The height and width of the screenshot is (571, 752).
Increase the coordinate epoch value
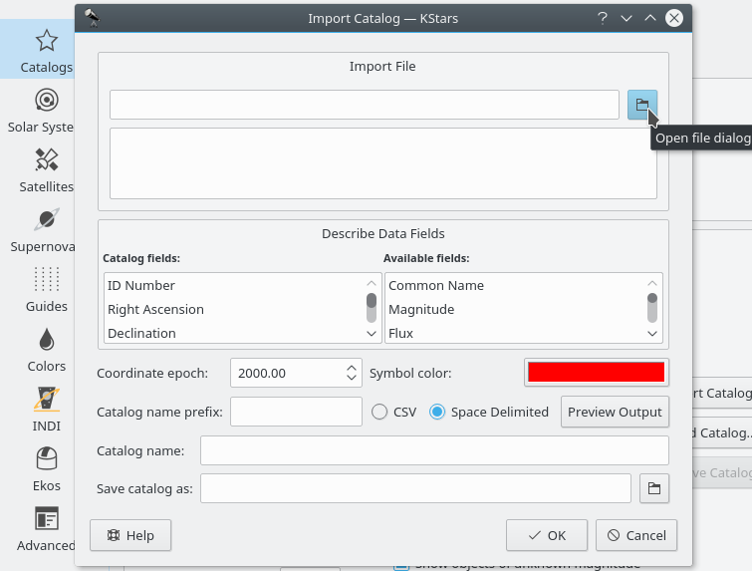352,367
